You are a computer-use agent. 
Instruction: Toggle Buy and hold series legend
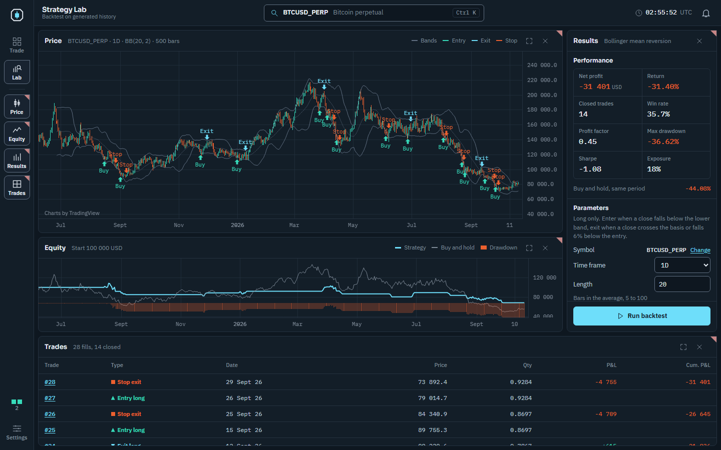click(453, 248)
